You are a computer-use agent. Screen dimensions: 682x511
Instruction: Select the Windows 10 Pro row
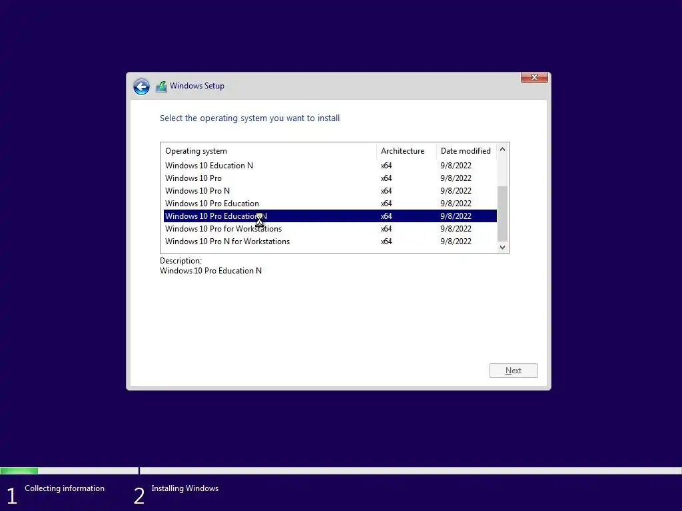click(330, 178)
